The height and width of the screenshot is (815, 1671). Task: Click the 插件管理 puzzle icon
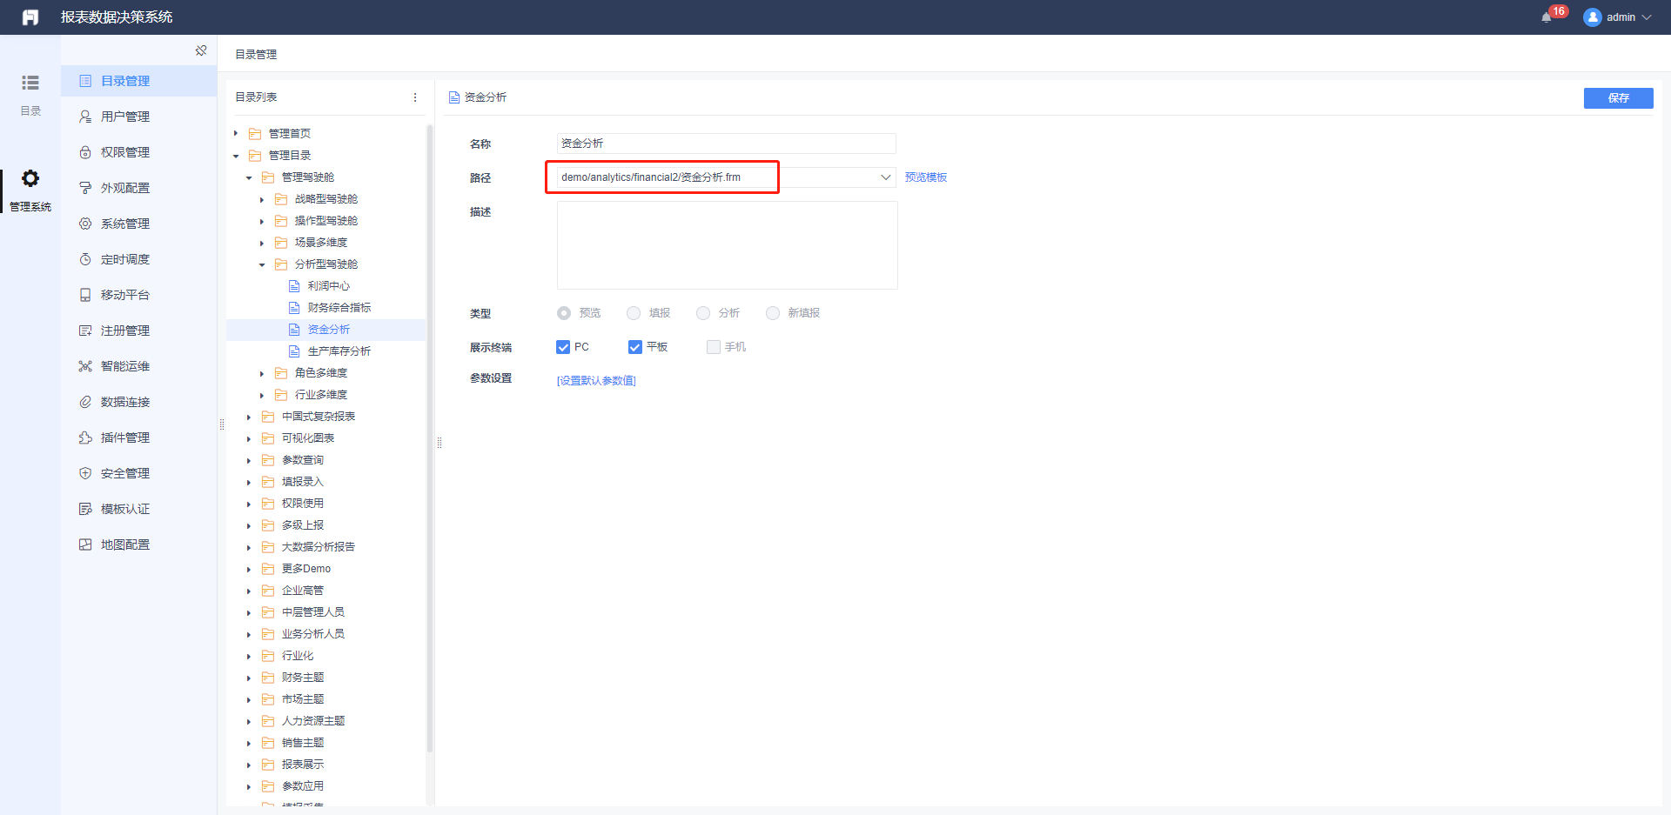point(85,438)
